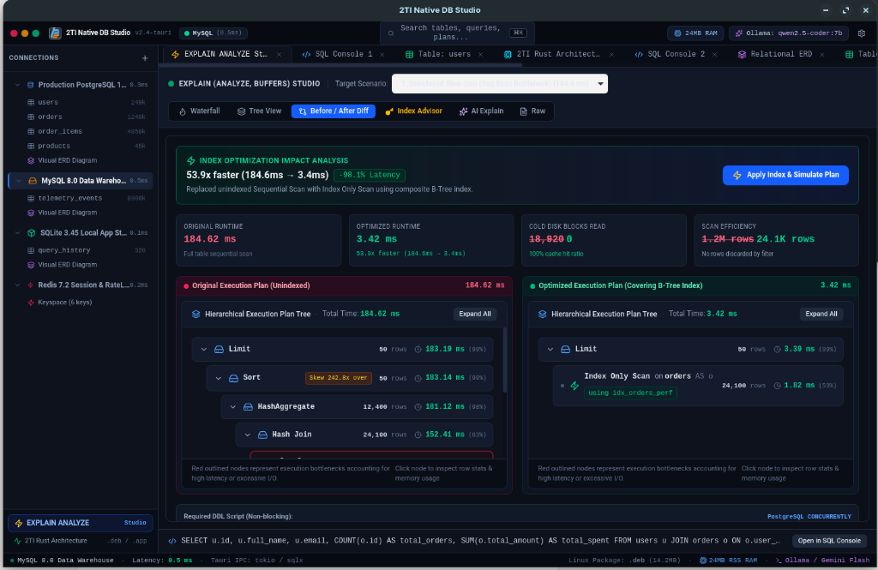Click the original plan tree scrollbar
This screenshot has width=878, height=570.
coord(505,360)
